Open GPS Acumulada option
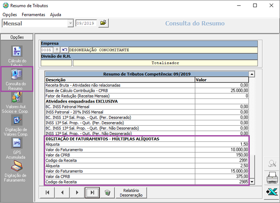 (16, 148)
